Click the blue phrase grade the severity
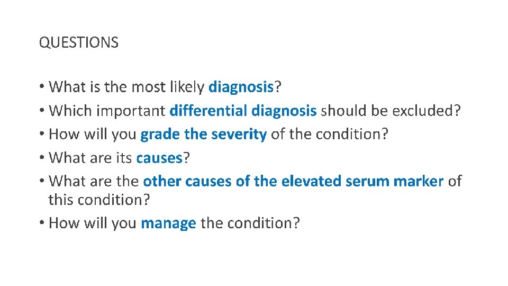This screenshot has height=286, width=508. point(203,135)
